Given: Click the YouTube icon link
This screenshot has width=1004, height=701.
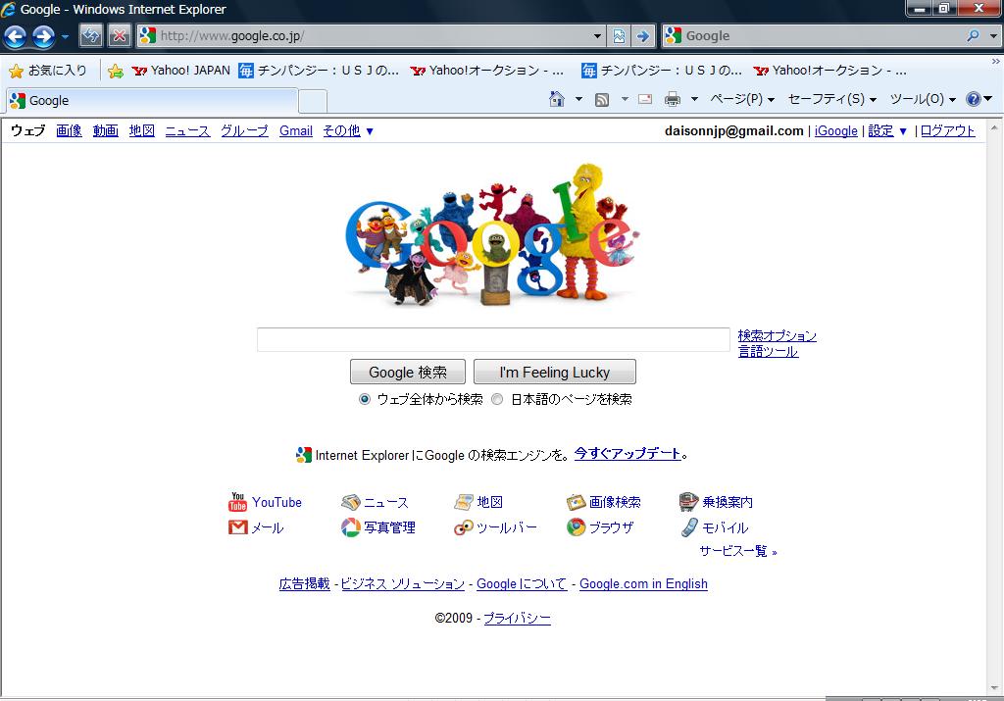Looking at the screenshot, I should click(x=237, y=502).
